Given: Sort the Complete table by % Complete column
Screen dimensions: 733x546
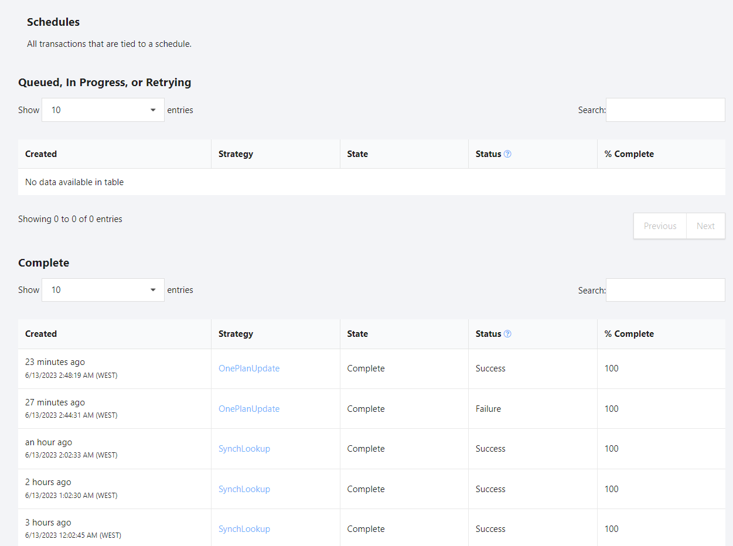Looking at the screenshot, I should [629, 333].
